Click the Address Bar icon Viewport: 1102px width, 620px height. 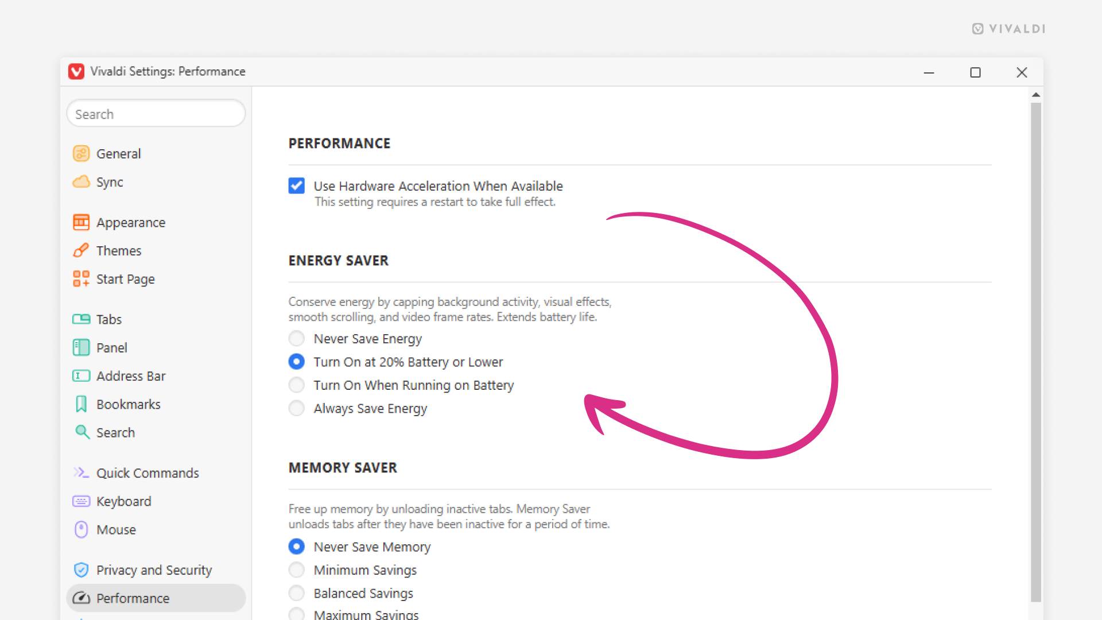pyautogui.click(x=81, y=376)
